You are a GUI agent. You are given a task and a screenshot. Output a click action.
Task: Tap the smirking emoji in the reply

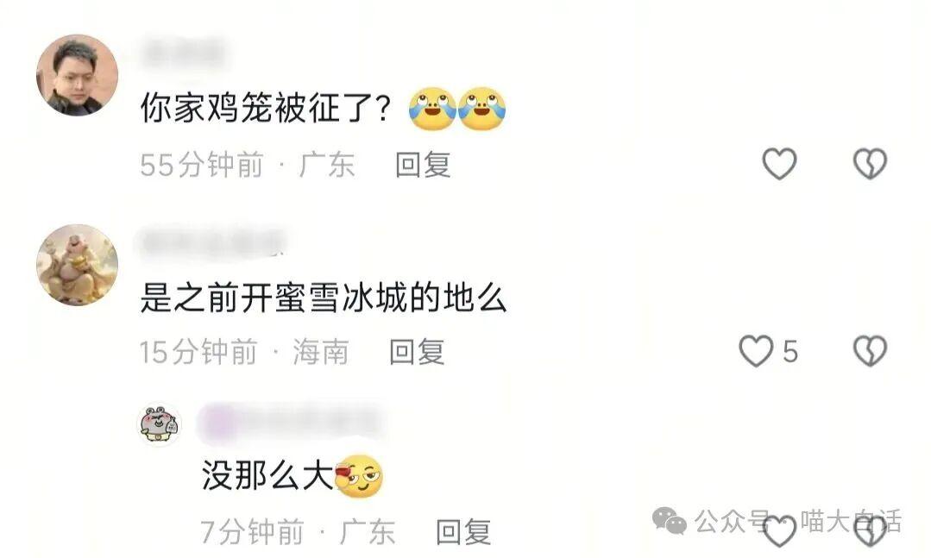tap(359, 476)
